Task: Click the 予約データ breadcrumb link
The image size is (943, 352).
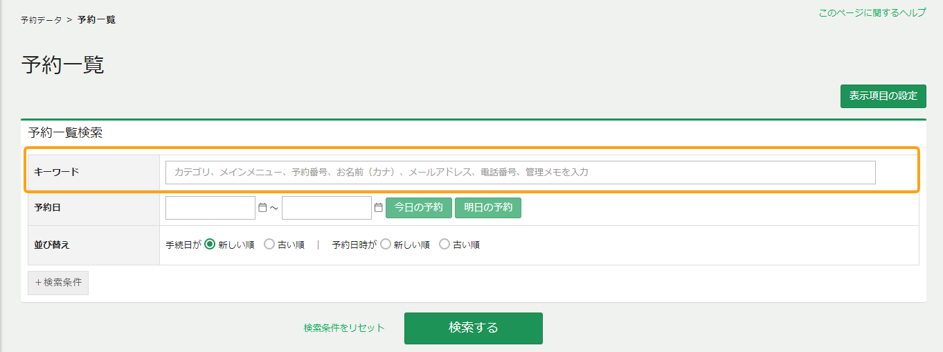Action: (41, 20)
